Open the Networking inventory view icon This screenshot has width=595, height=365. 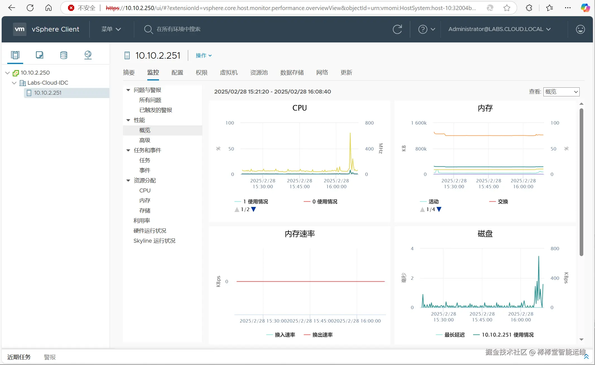[x=88, y=55]
